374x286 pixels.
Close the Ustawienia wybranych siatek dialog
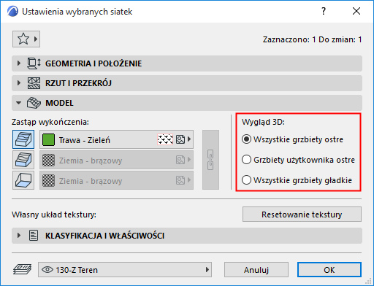click(x=356, y=11)
